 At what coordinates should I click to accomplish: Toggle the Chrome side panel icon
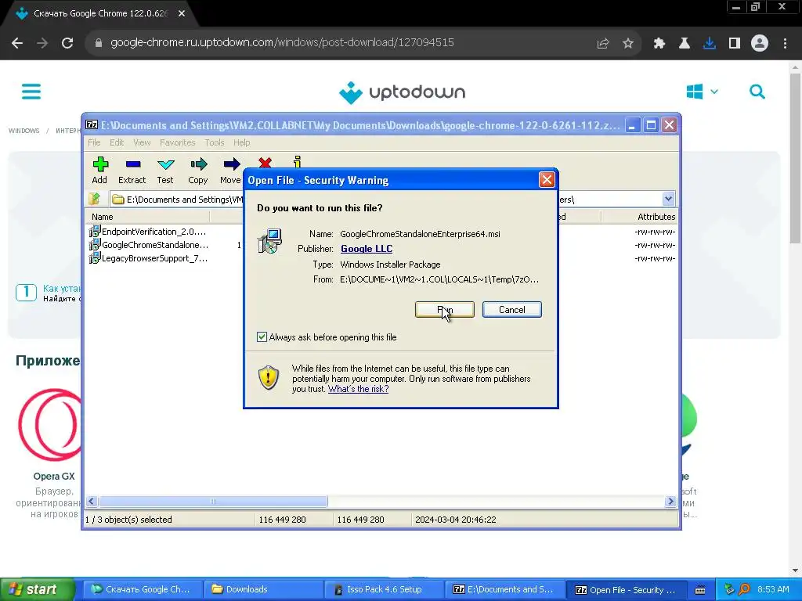coord(735,44)
